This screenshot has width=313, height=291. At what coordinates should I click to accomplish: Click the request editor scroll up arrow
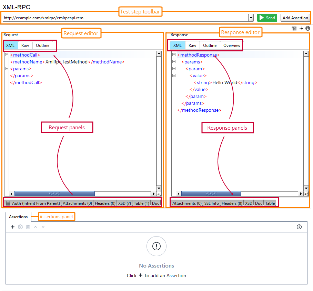point(159,53)
